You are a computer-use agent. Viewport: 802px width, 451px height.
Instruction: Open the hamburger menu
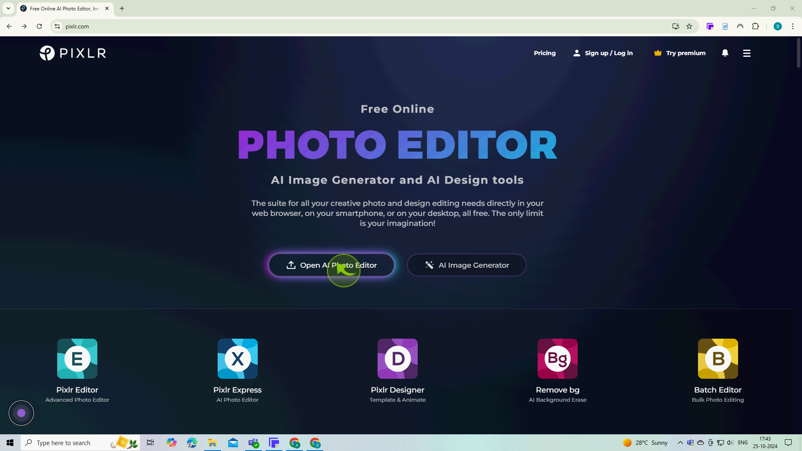[747, 53]
